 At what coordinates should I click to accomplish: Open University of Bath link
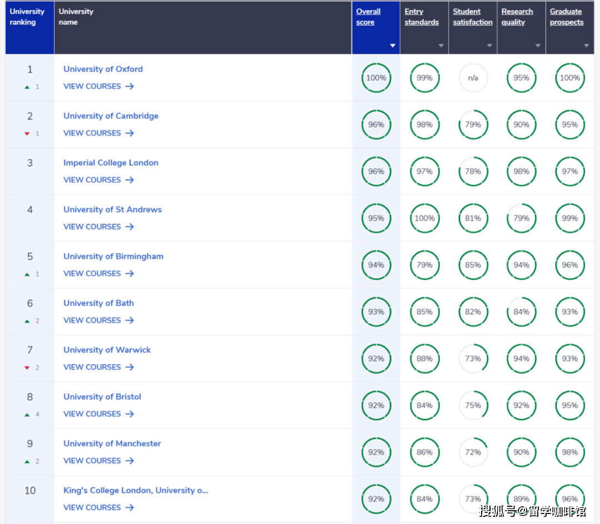99,303
